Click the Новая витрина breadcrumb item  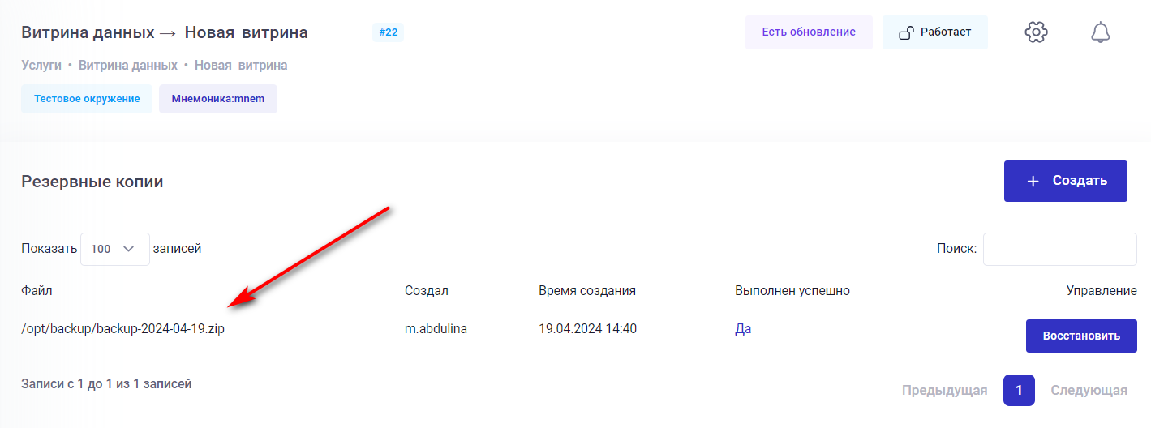[x=240, y=66]
